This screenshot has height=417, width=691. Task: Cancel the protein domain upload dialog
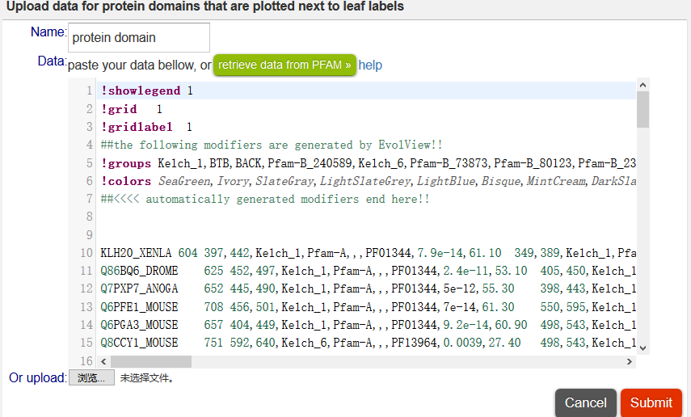[585, 402]
